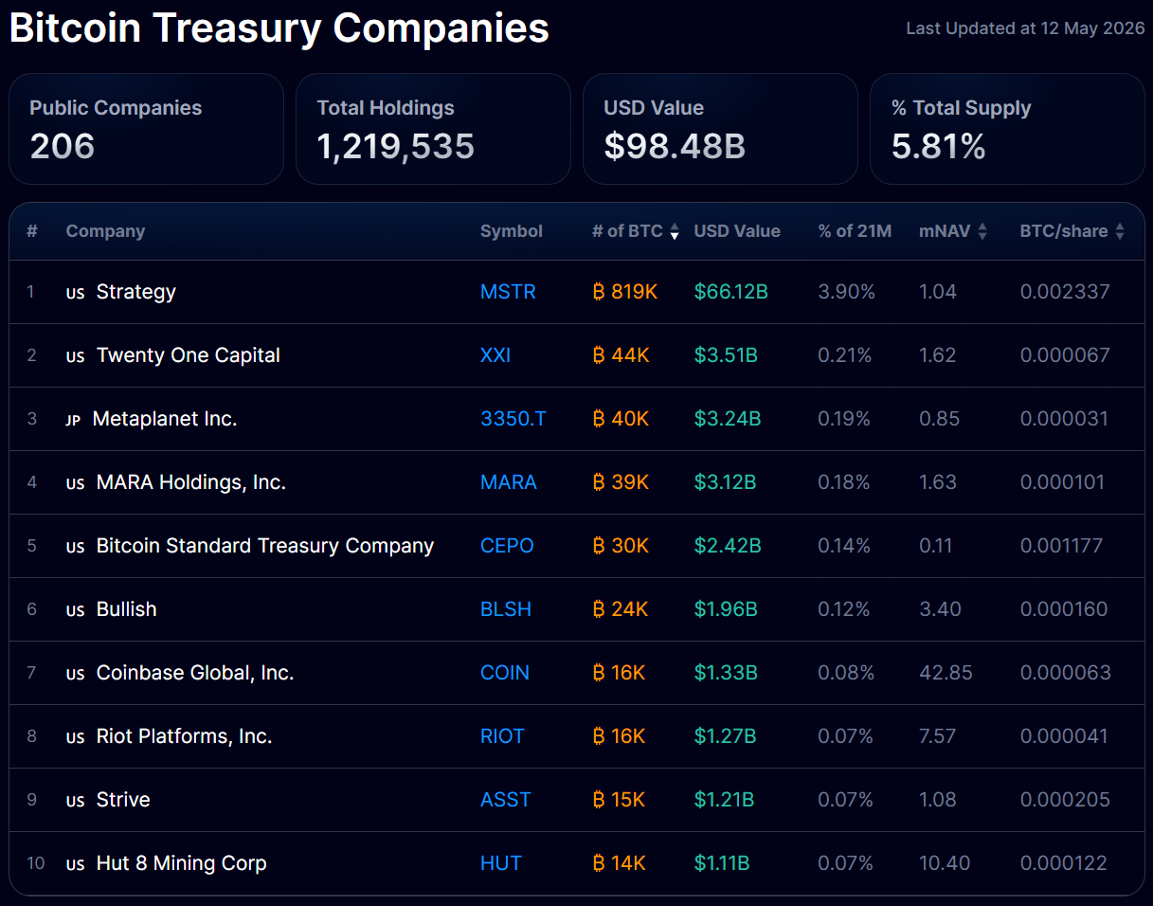
Task: Click the Symbol column header
Action: 512,231
